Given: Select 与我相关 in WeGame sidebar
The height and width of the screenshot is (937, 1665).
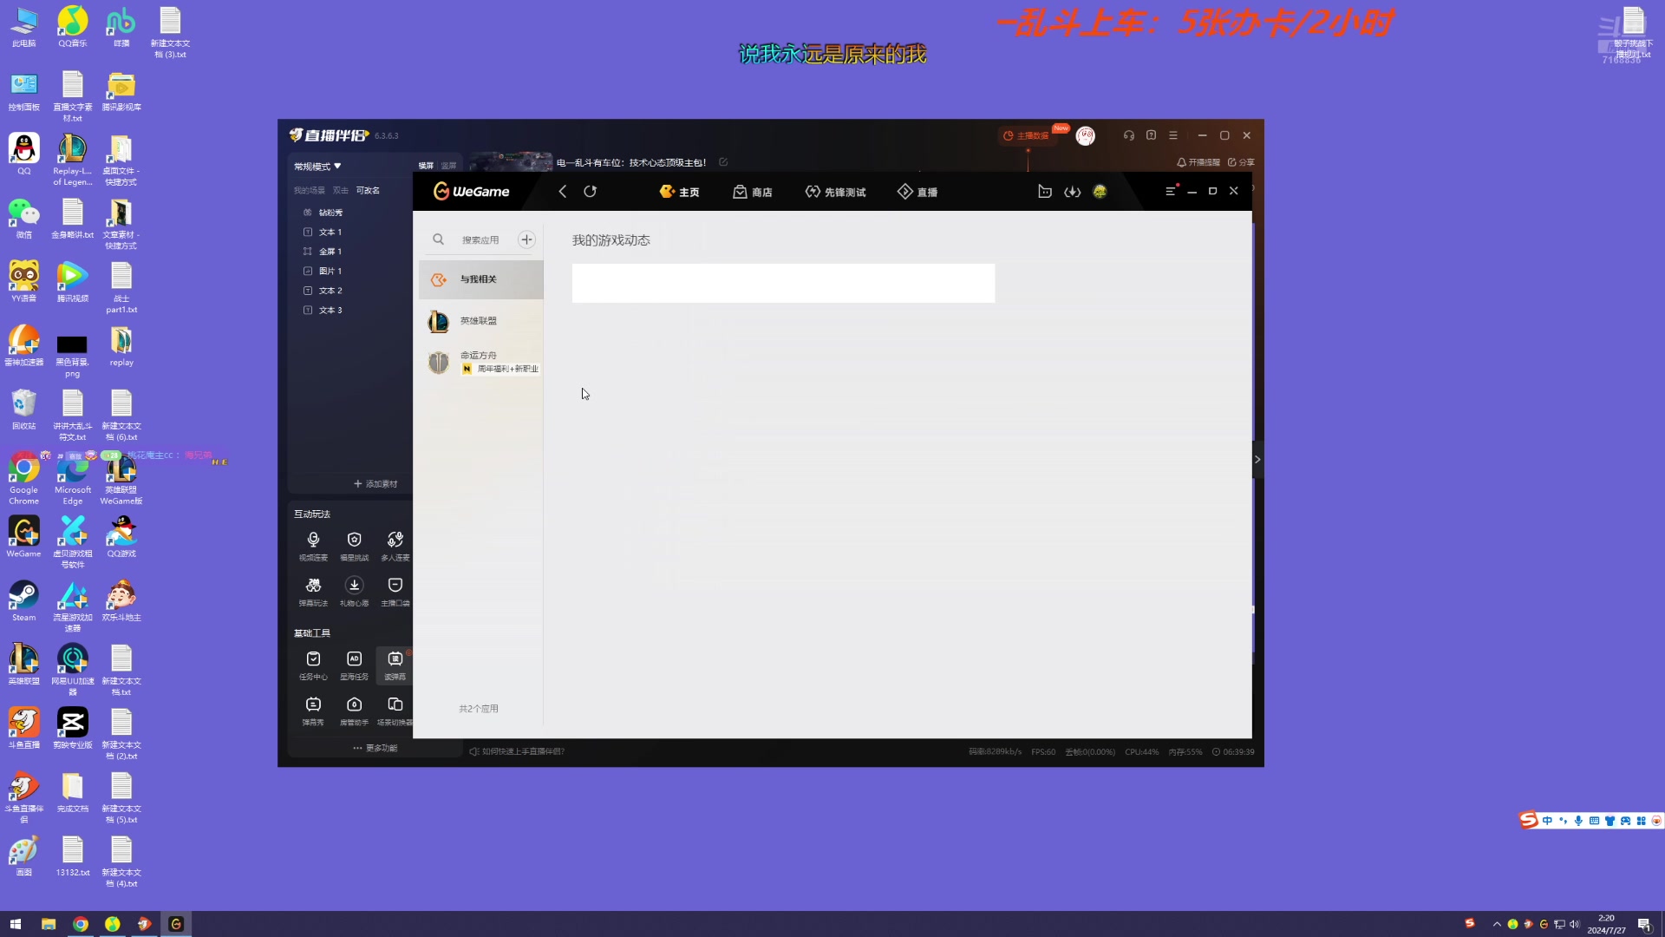Looking at the screenshot, I should [x=481, y=279].
